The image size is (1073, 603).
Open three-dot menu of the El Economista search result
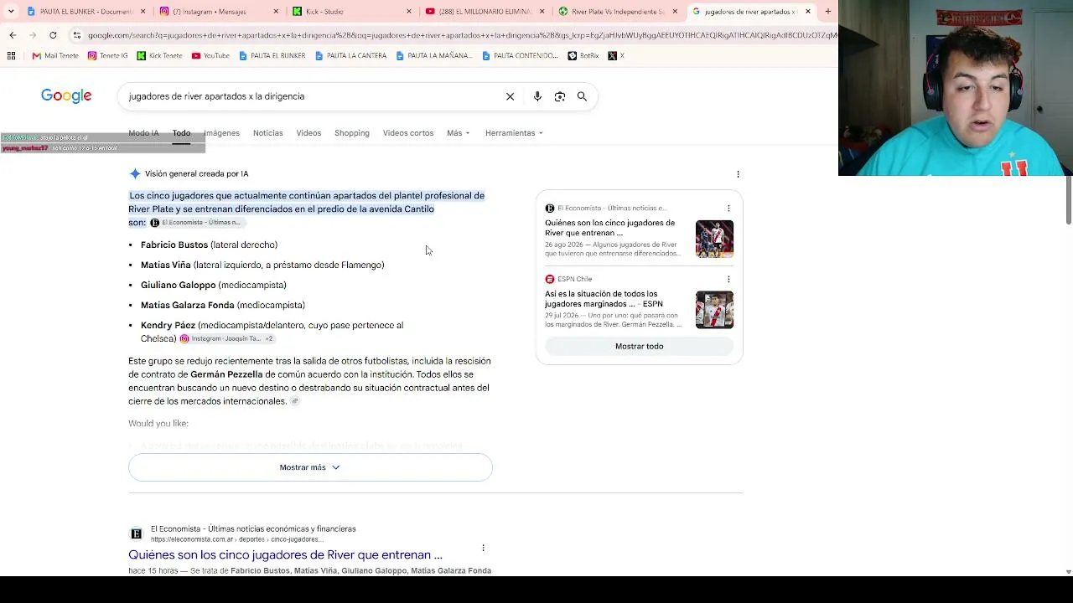coord(483,548)
